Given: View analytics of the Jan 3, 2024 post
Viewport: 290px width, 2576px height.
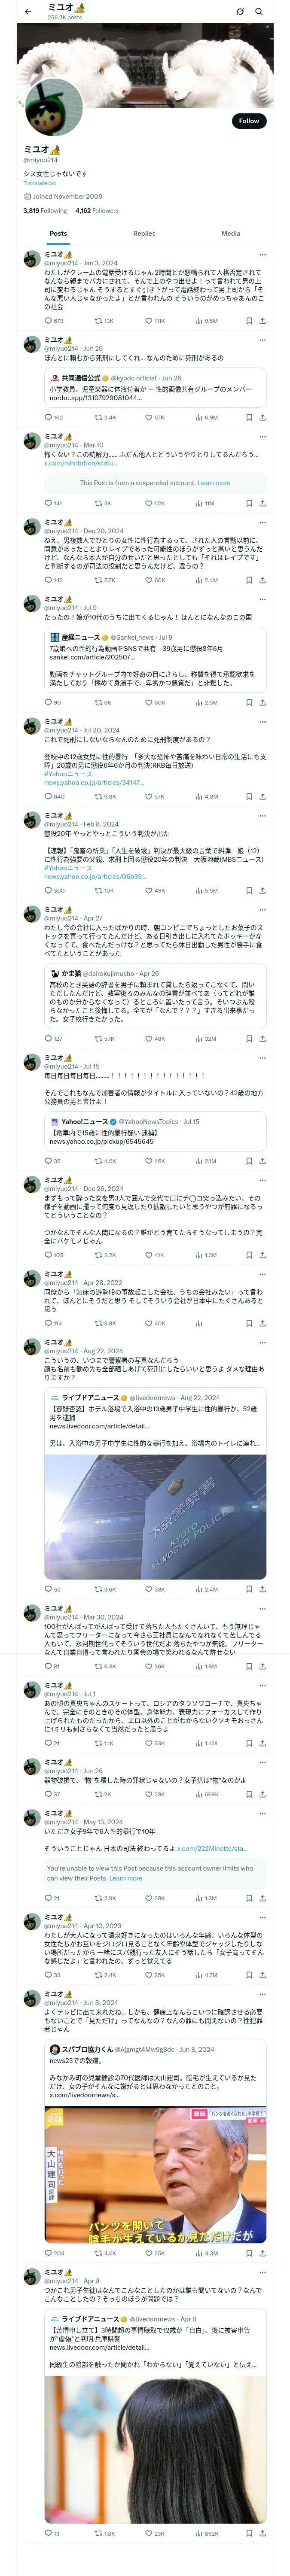Looking at the screenshot, I should tap(200, 321).
